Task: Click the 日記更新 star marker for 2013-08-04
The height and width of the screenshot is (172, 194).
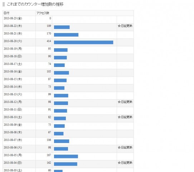Action: coord(125,163)
